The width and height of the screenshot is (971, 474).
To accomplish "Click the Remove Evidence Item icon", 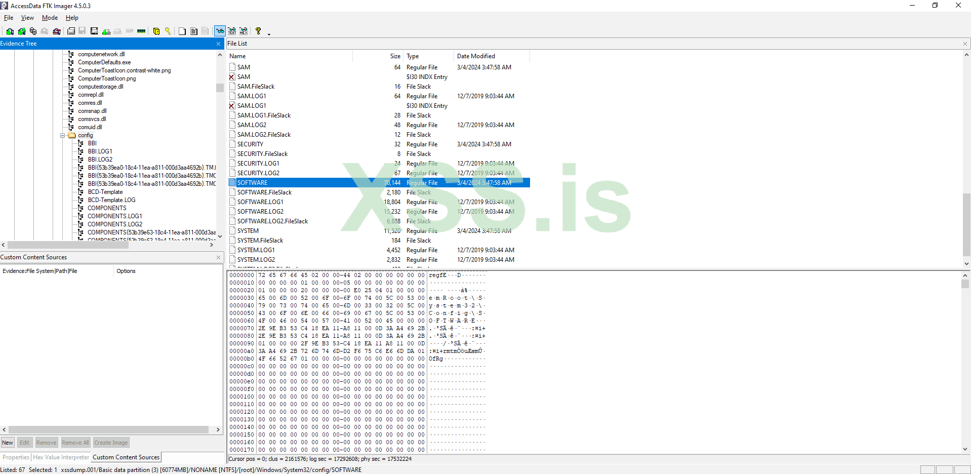I will [45, 31].
